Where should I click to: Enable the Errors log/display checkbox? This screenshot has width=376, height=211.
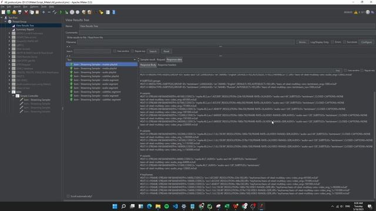(333, 42)
